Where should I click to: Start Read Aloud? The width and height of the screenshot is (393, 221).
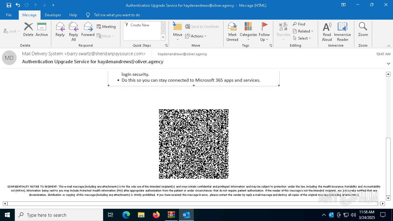tap(327, 32)
